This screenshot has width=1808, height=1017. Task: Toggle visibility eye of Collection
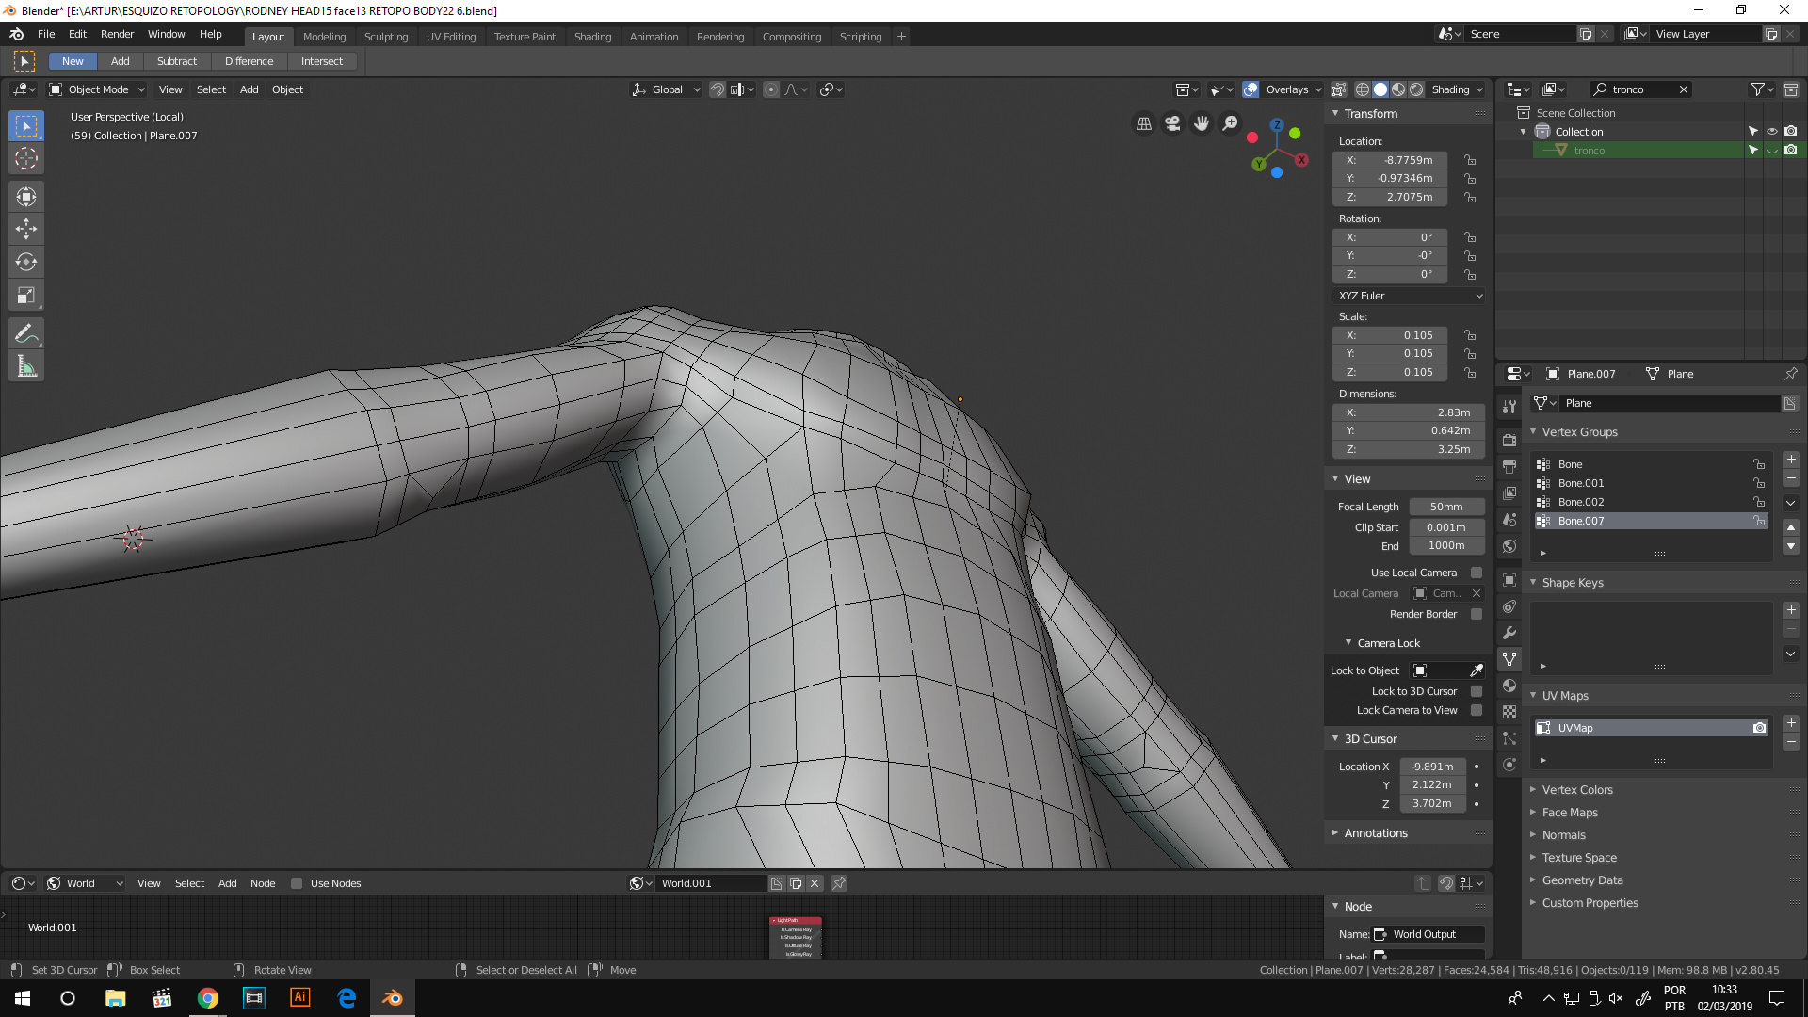[x=1771, y=132]
